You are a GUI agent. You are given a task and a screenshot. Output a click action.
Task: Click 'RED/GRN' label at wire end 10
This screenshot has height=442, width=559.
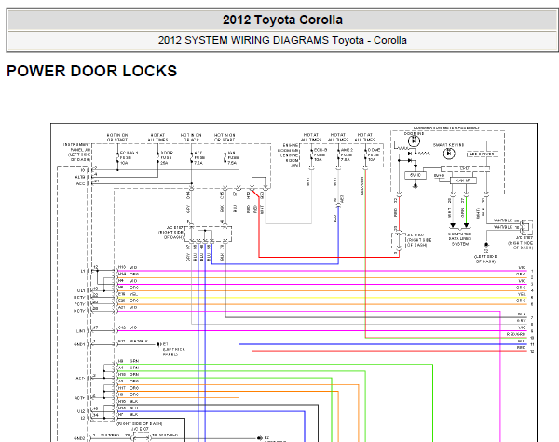516,334
